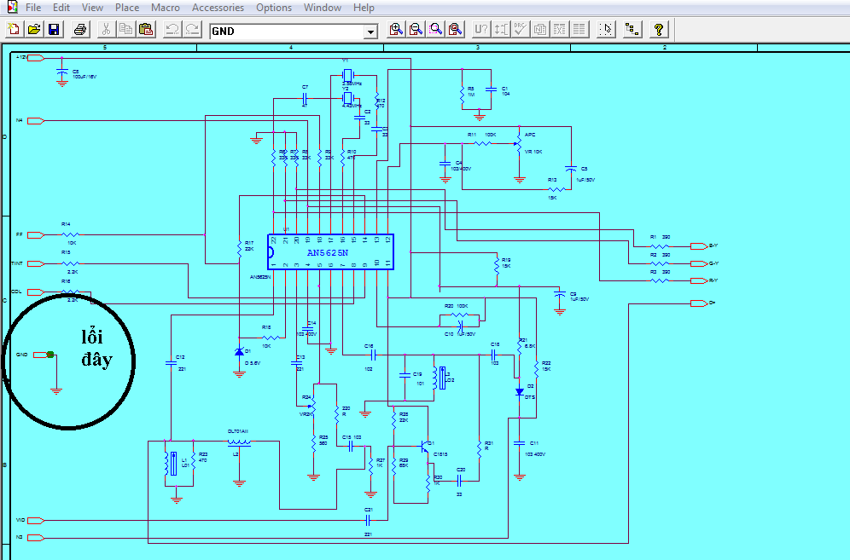Expand the GND part dropdown arrow
Image resolution: width=850 pixels, height=560 pixels.
pos(370,32)
